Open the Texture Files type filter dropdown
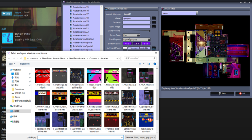The image size is (252, 140). [140, 138]
